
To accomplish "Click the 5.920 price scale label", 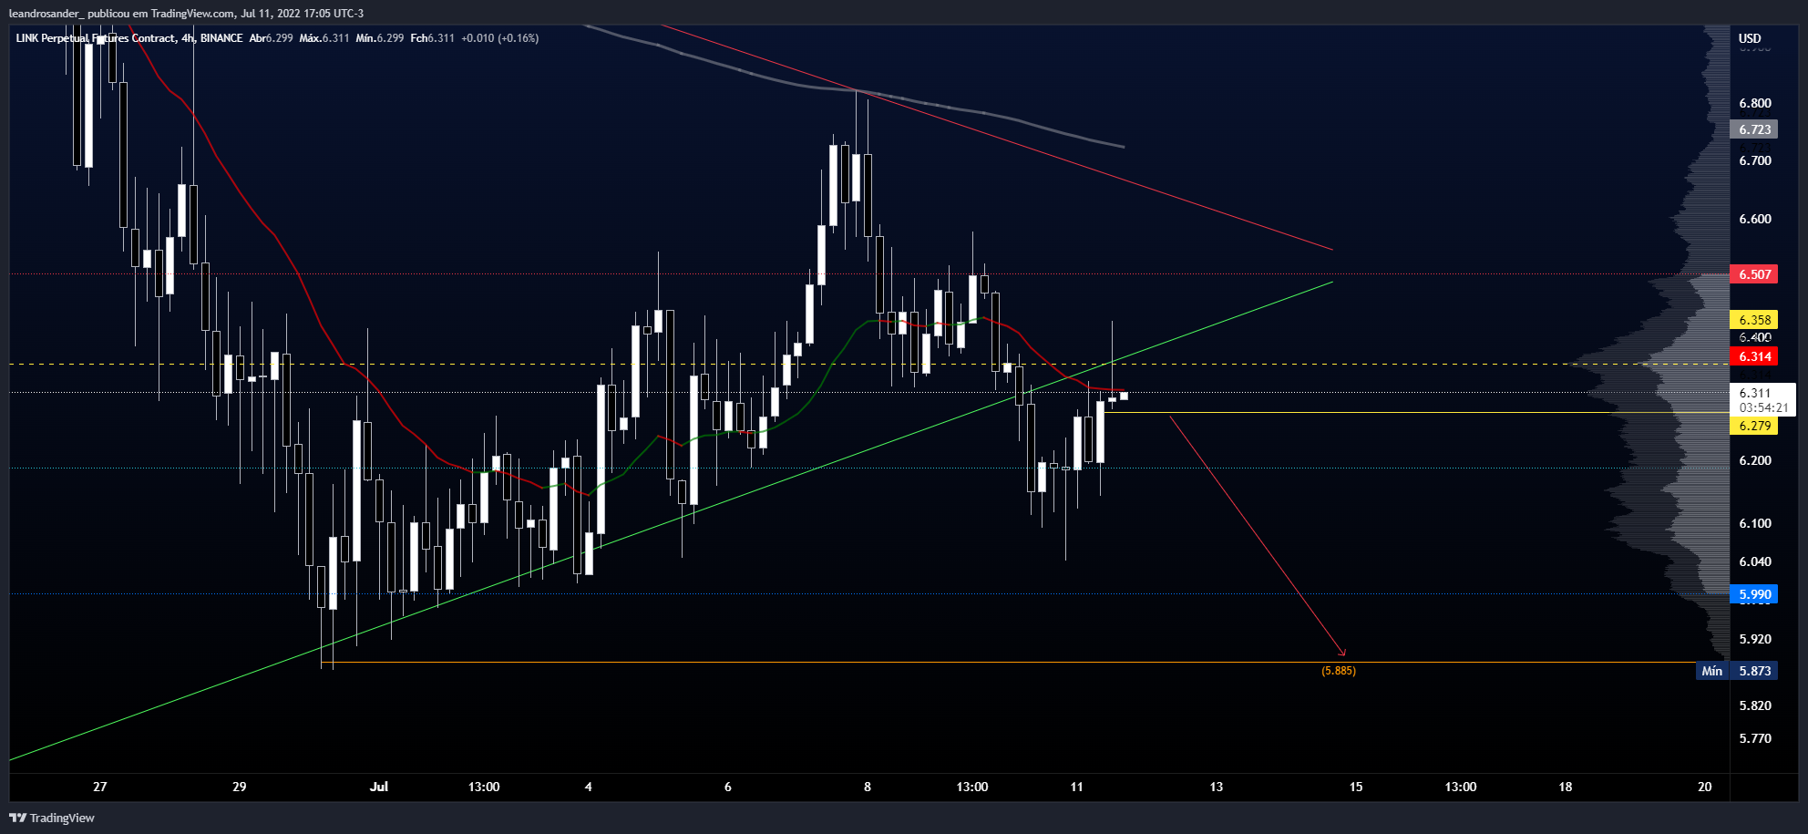I will coord(1755,639).
